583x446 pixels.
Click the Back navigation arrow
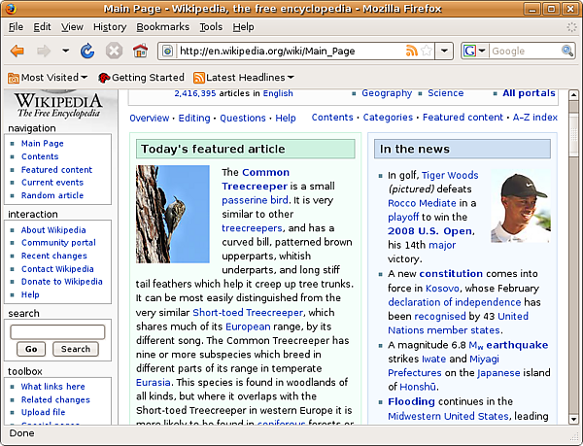coord(17,51)
